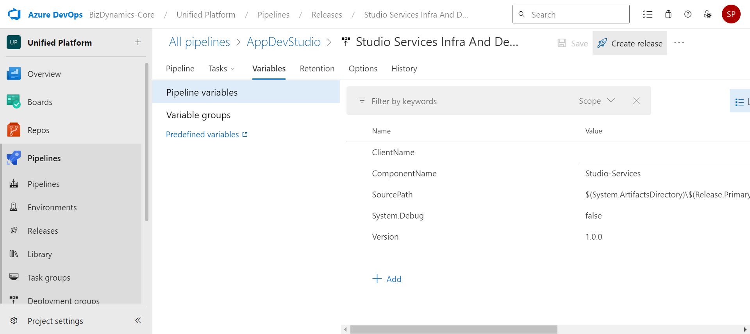Click the plus icon beside Unified Platform
The width and height of the screenshot is (750, 334).
tap(138, 42)
